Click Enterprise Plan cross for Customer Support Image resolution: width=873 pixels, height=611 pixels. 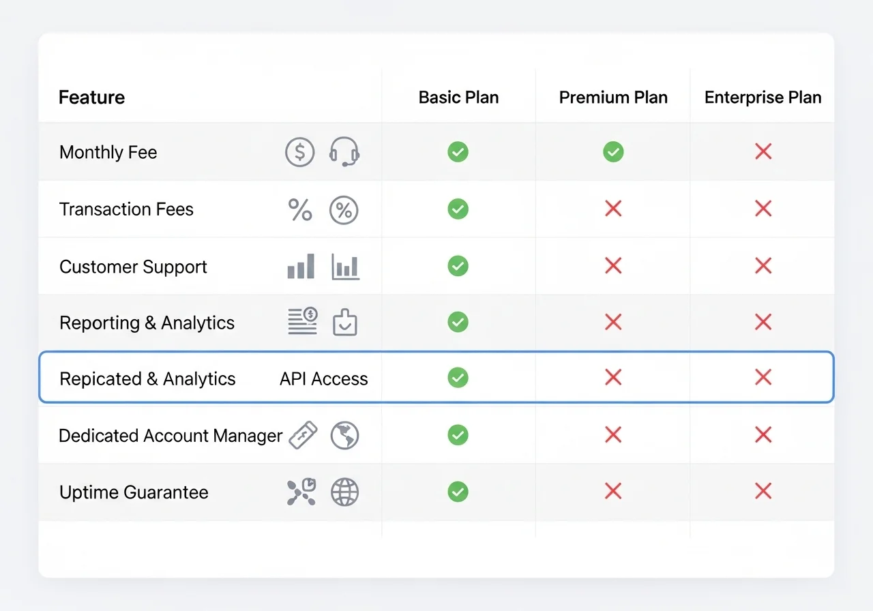click(763, 265)
